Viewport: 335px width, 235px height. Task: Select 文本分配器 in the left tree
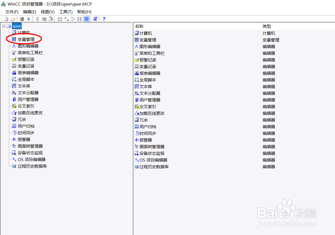pyautogui.click(x=28, y=93)
